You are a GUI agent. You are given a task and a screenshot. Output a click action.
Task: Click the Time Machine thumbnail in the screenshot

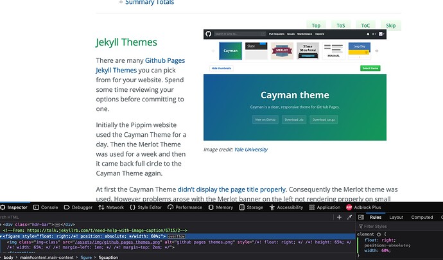[308, 51]
